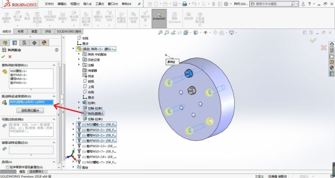
Task: Click the save icon in top toolbar
Action: point(175,4)
